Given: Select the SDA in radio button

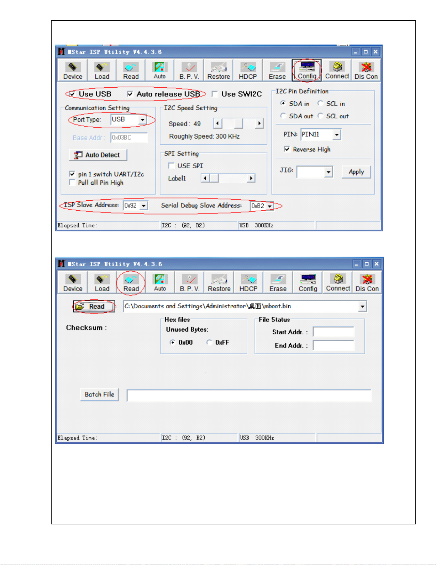Looking at the screenshot, I should [283, 103].
